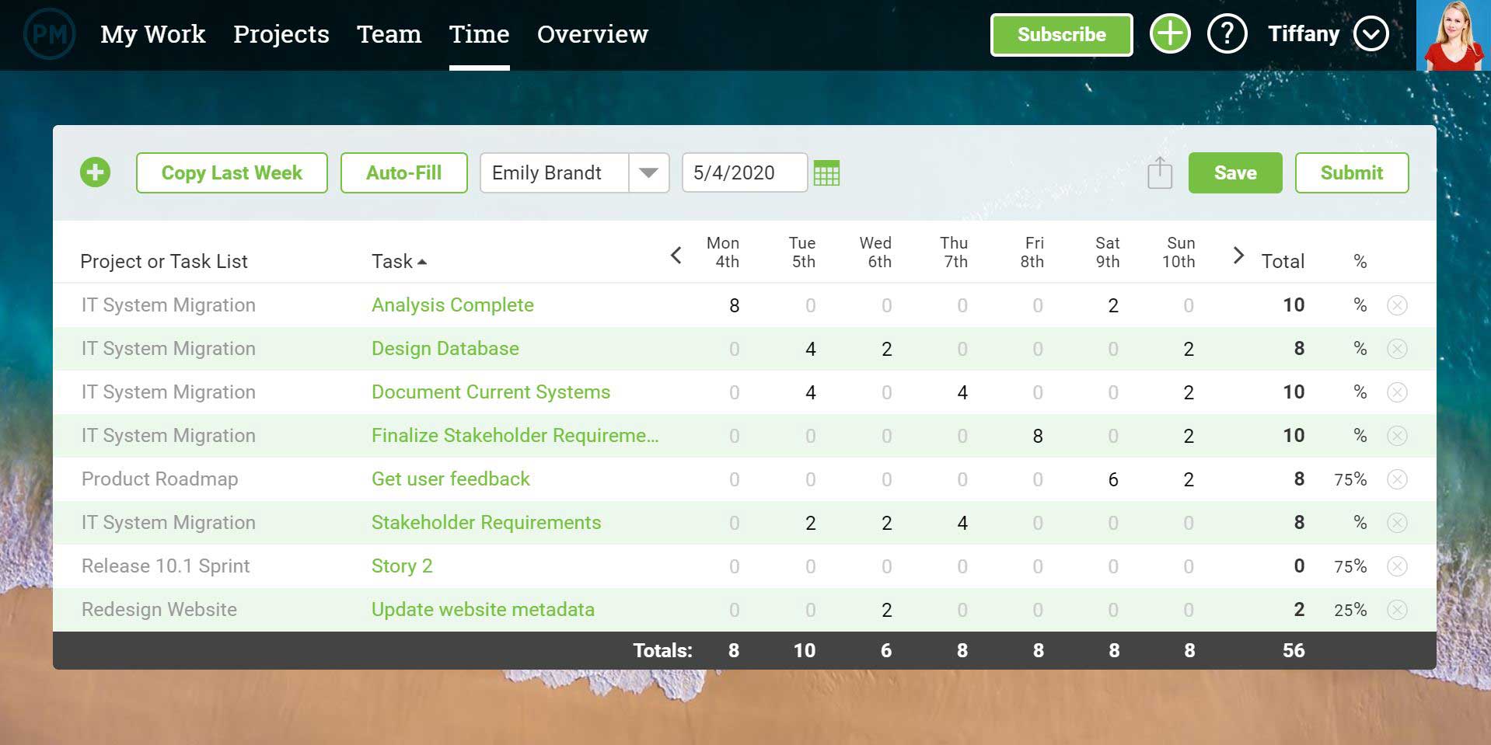Open the Story 2 task link
The height and width of the screenshot is (745, 1491).
[402, 566]
